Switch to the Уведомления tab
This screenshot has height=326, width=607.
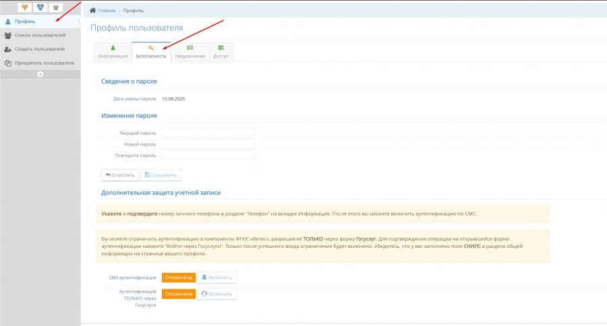pyautogui.click(x=190, y=53)
